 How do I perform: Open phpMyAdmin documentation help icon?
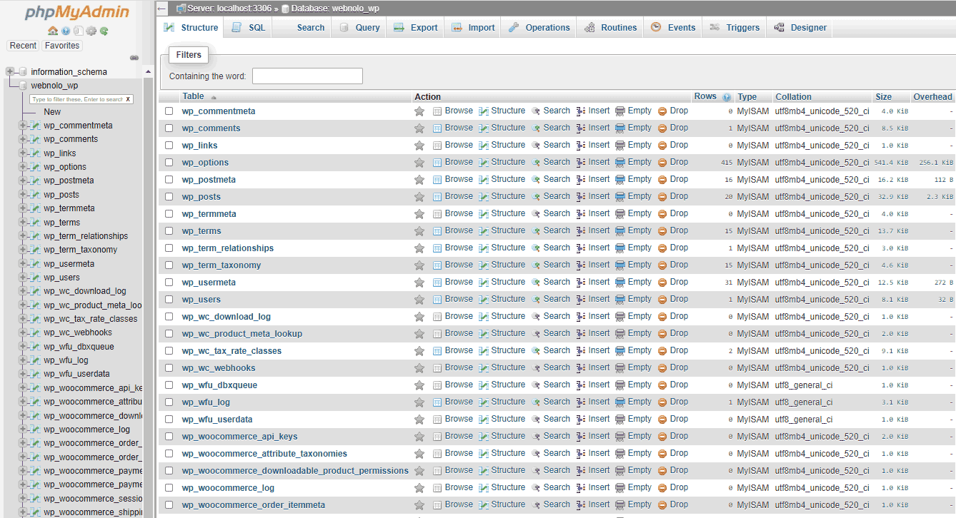pos(66,31)
